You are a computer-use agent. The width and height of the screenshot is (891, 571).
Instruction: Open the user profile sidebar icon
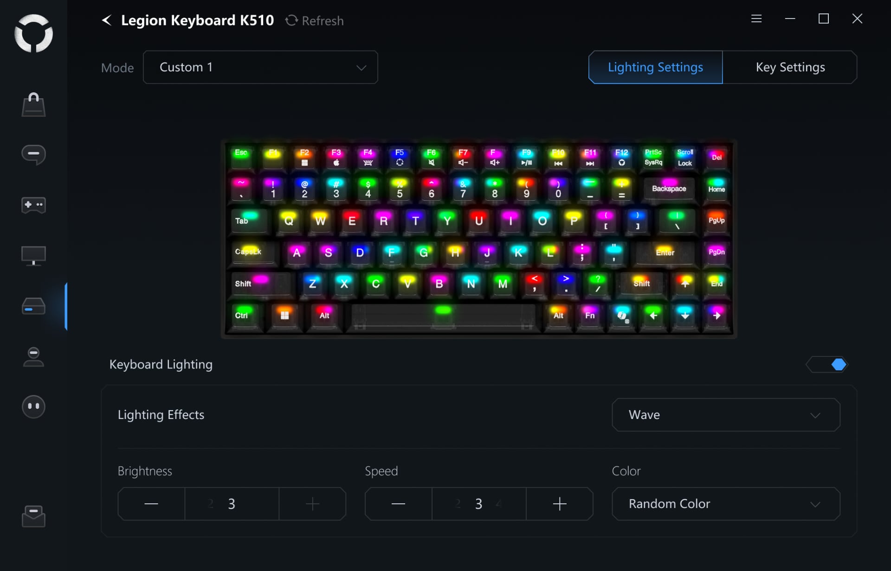click(x=33, y=357)
